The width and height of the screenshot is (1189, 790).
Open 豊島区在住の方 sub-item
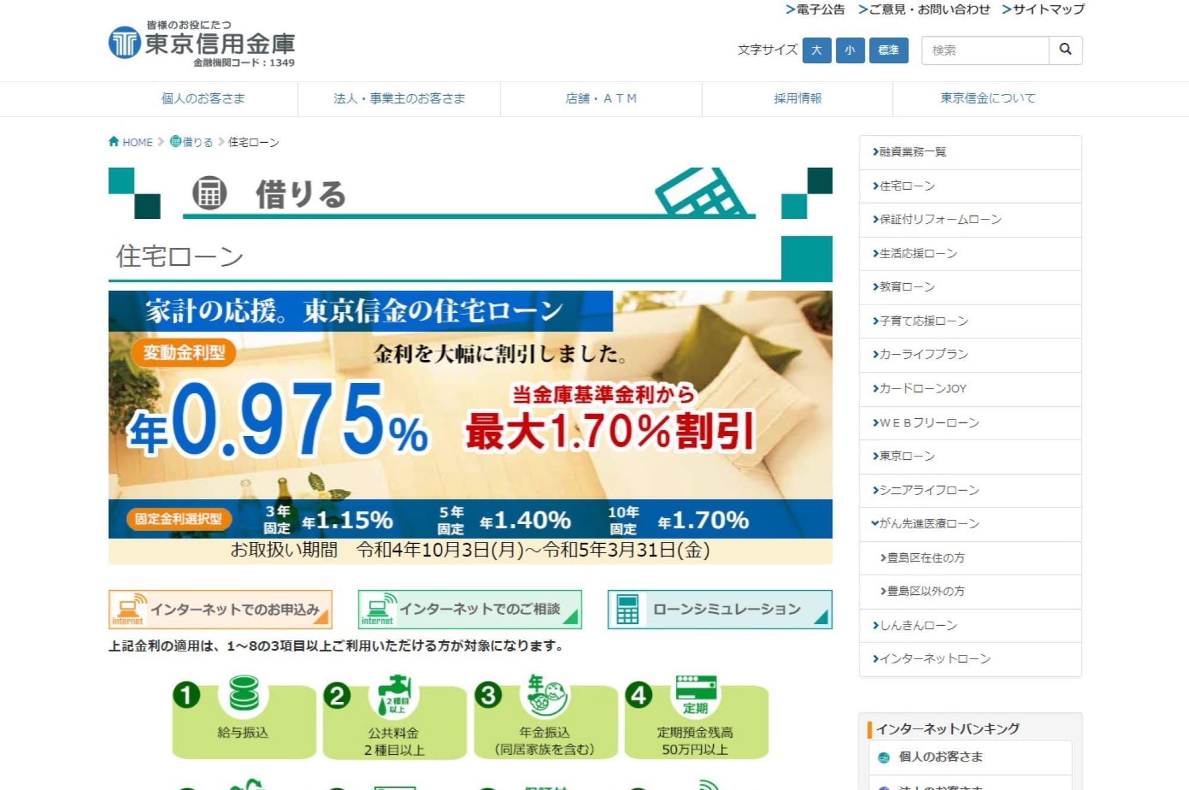(x=970, y=558)
